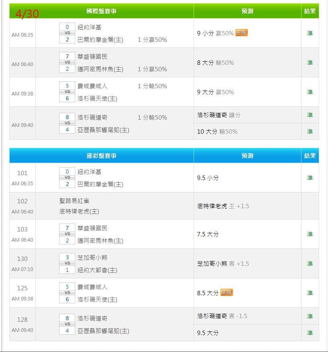Click 巴爾的摩金鶯(主) in game 101

click(100, 184)
